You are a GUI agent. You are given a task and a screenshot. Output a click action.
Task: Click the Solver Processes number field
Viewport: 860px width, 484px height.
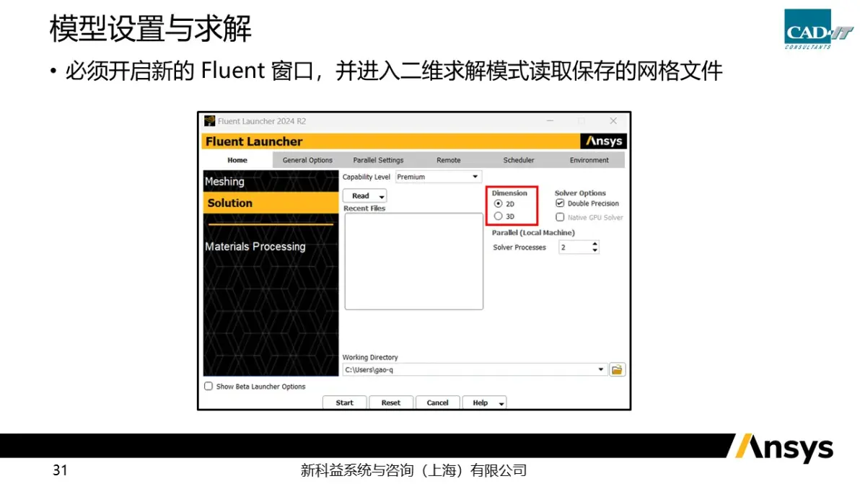pos(574,247)
